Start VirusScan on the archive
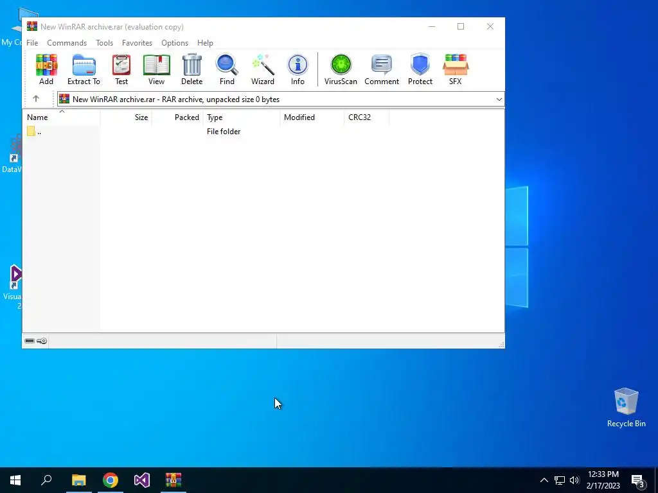Screen dimensions: 658x493 [341, 69]
